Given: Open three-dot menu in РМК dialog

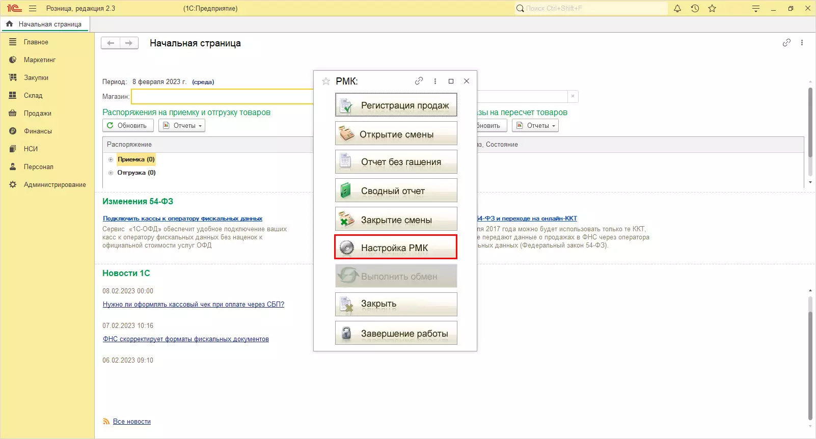Looking at the screenshot, I should pyautogui.click(x=435, y=81).
